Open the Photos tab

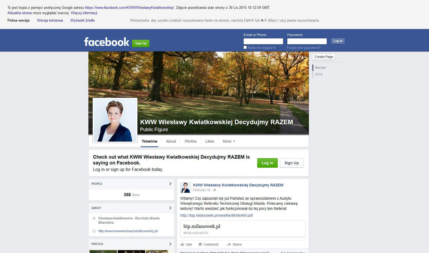point(191,141)
